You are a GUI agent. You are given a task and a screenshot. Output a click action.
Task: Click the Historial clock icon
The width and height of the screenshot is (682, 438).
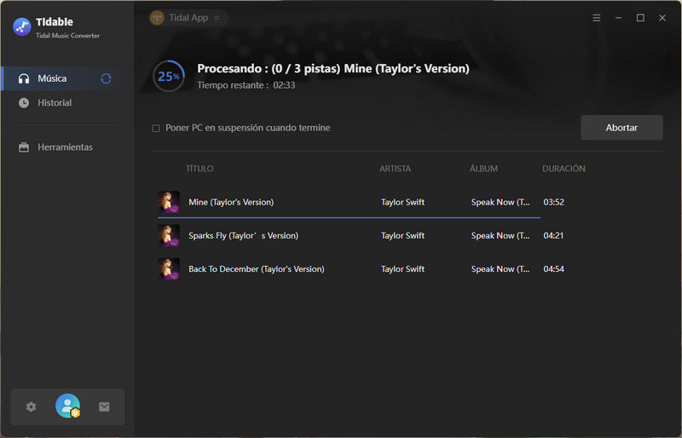(x=24, y=102)
